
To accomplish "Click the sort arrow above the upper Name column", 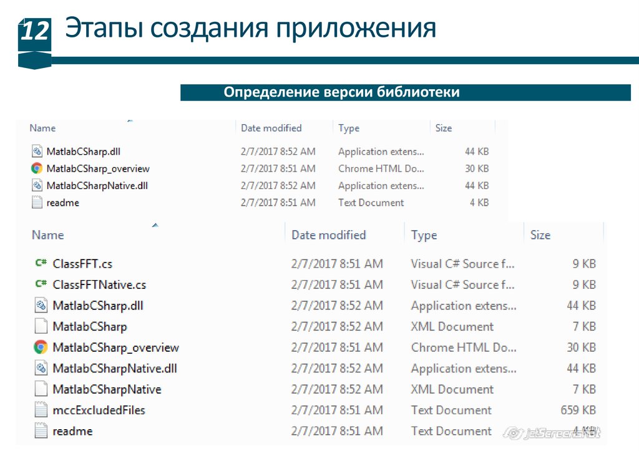I will pyautogui.click(x=129, y=119).
